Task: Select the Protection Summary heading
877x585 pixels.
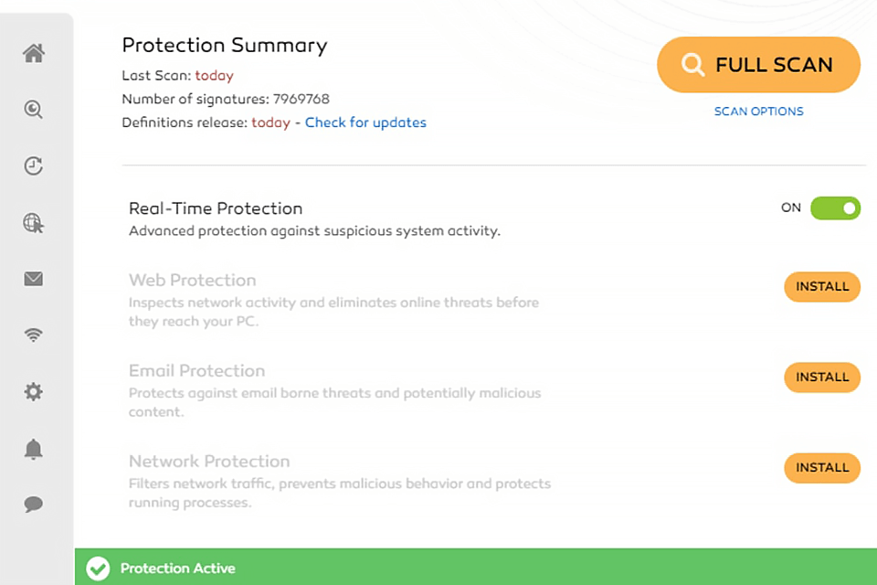Action: pos(224,45)
